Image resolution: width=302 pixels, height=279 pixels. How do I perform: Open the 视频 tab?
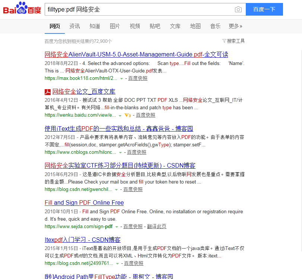pyautogui.click(x=135, y=26)
